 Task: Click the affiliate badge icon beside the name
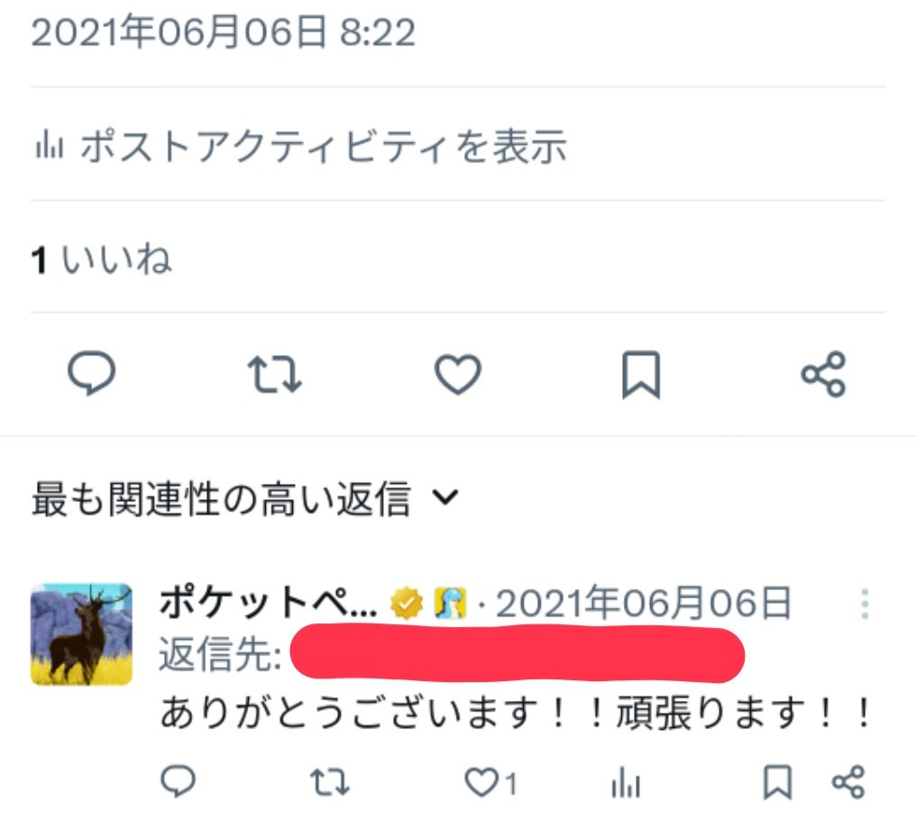click(450, 603)
